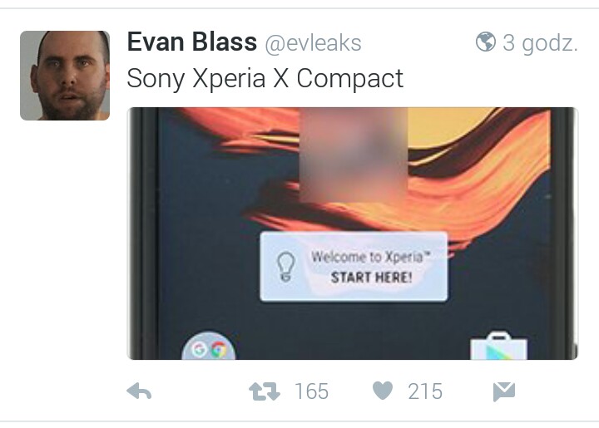Click the Evan Blass display name
599x428 pixels.
[x=192, y=42]
